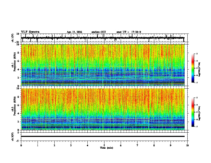Click the '5' tick on ch.3(V) axis
211x163 pixels.
point(19,133)
